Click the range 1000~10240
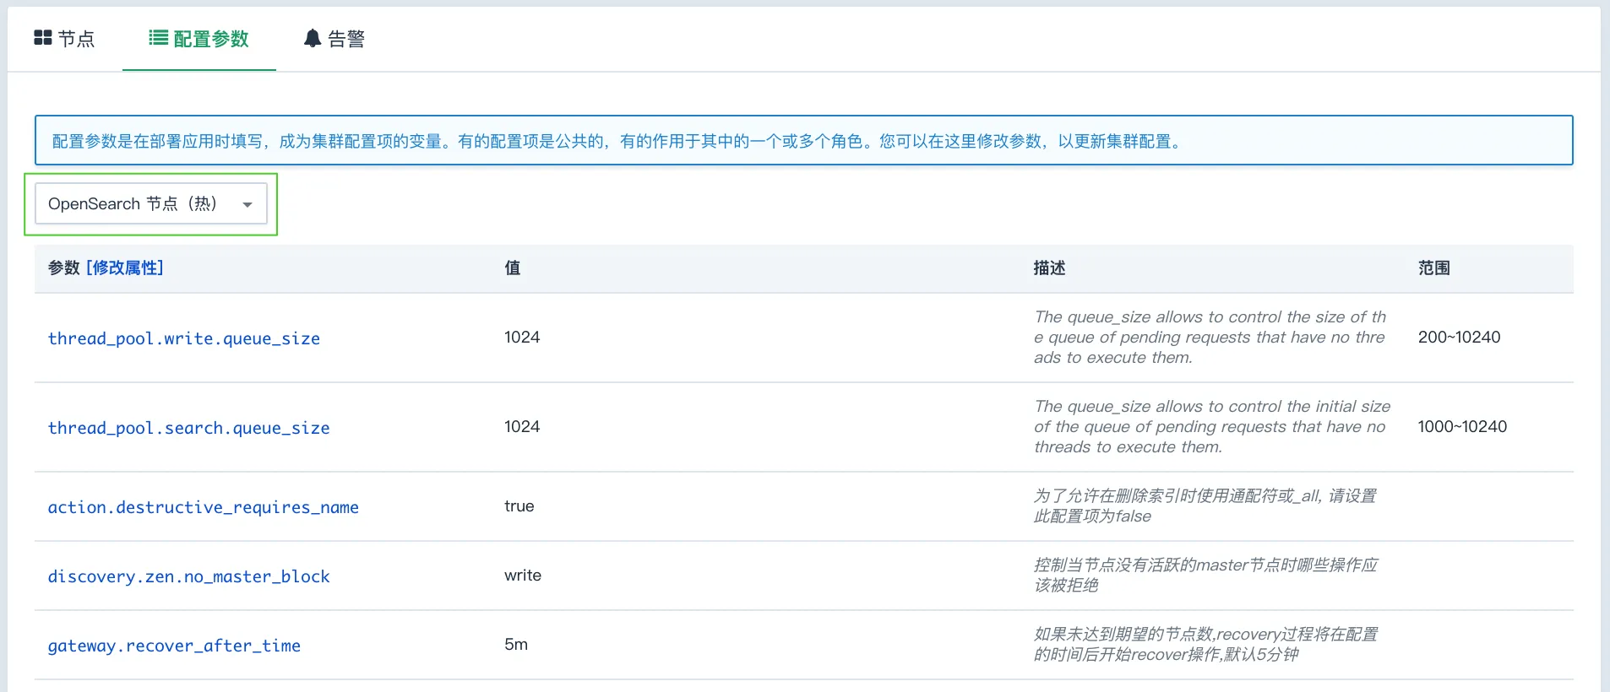The height and width of the screenshot is (692, 1610). [1462, 427]
